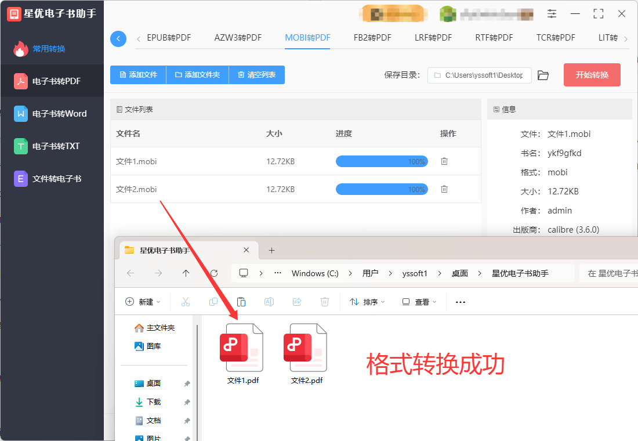
Task: Refresh the File Explorer folder
Action: coord(214,273)
